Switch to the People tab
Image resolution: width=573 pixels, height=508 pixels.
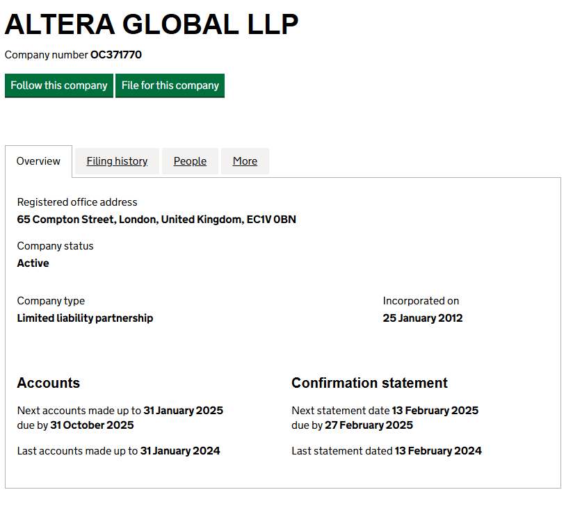coord(190,161)
